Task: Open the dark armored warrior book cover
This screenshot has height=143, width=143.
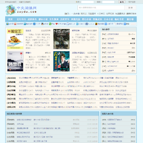Action: [62, 39]
